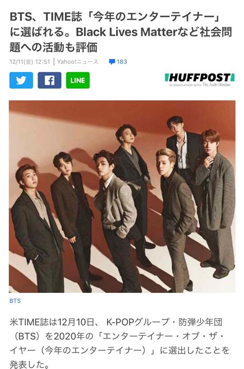244x369 pixels.
Task: Click （BTS）in the article body text
Action: click(26, 337)
